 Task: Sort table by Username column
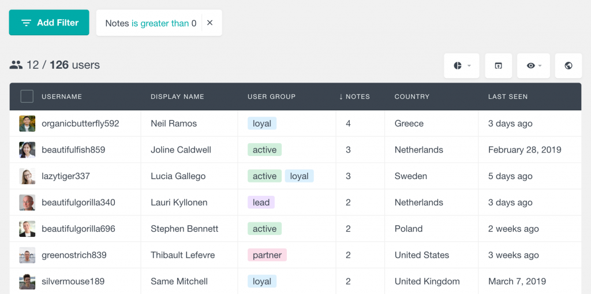[62, 96]
